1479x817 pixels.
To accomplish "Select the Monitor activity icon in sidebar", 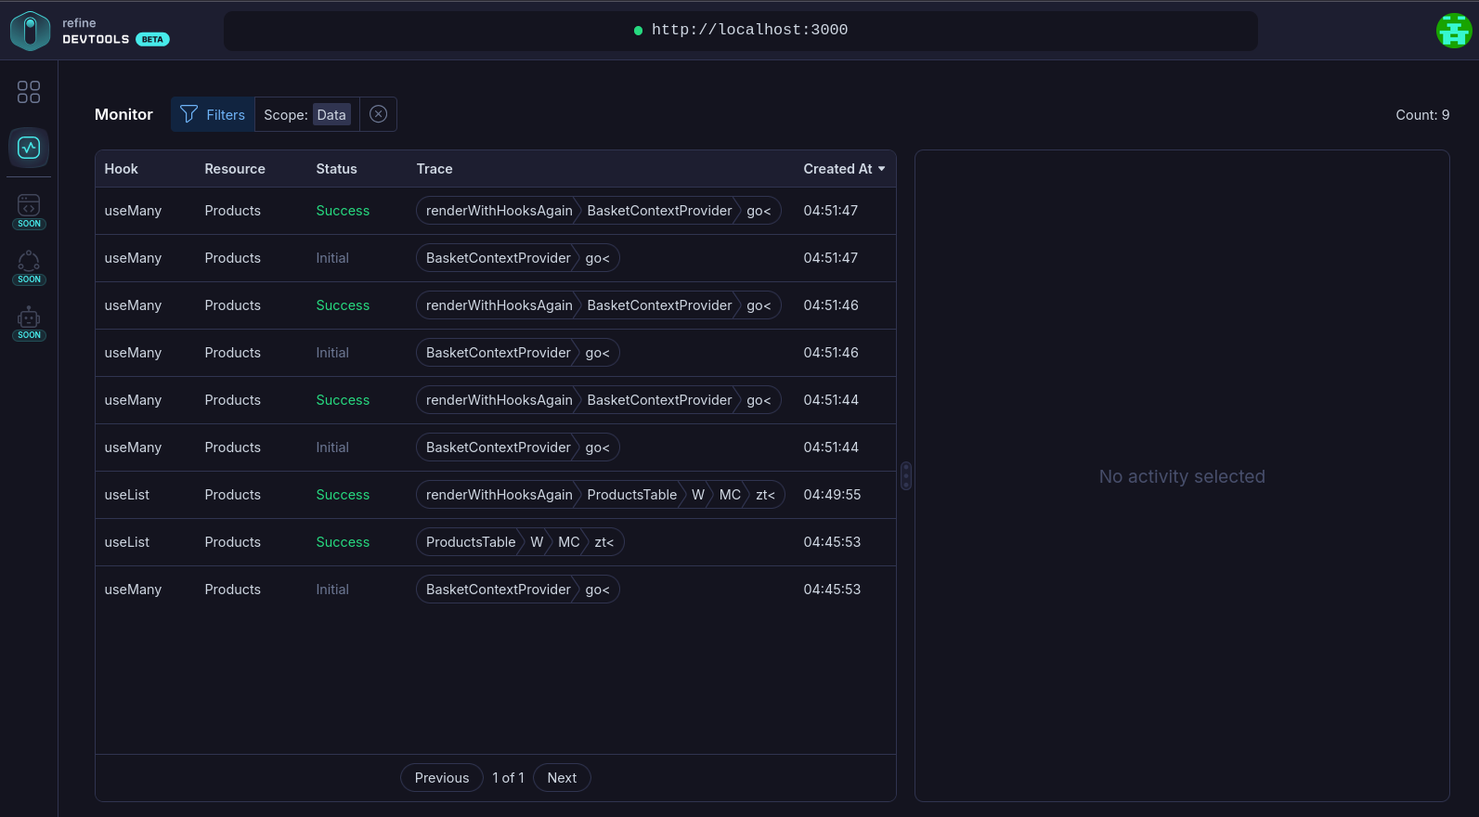I will point(29,148).
